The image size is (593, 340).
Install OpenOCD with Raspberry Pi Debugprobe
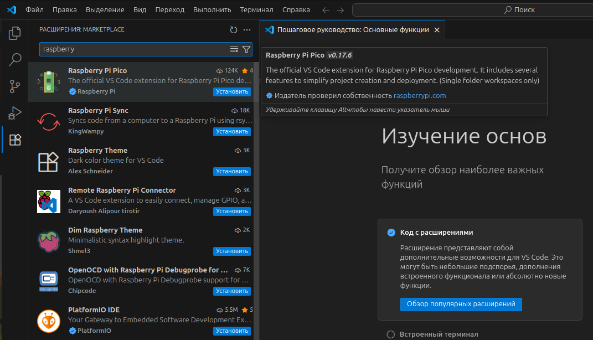click(232, 291)
